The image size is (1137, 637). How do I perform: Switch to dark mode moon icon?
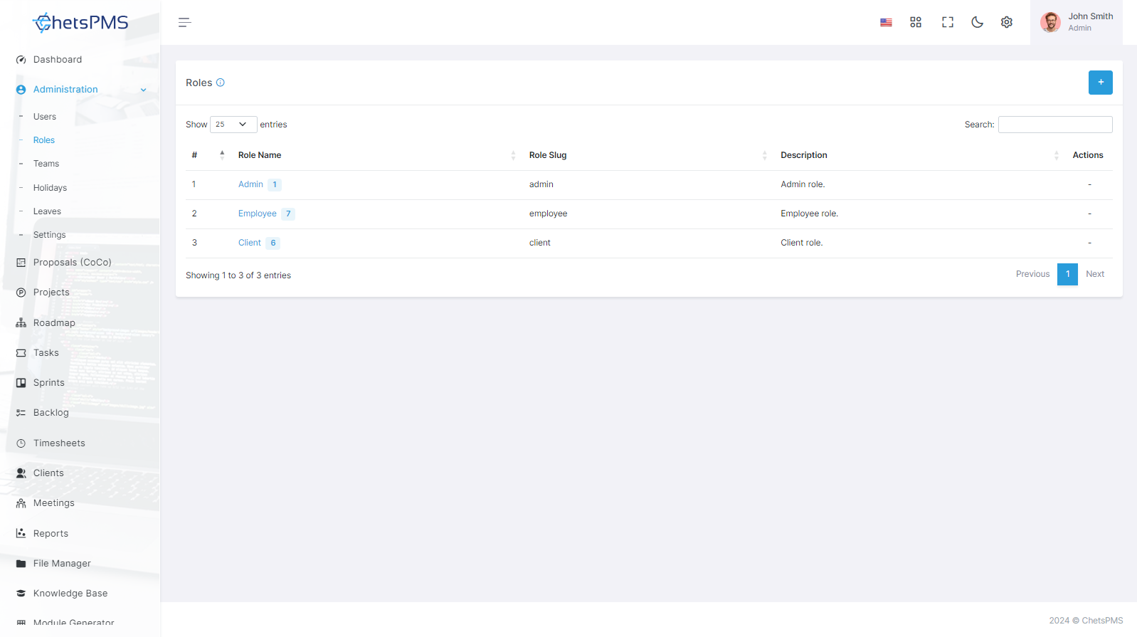(978, 23)
